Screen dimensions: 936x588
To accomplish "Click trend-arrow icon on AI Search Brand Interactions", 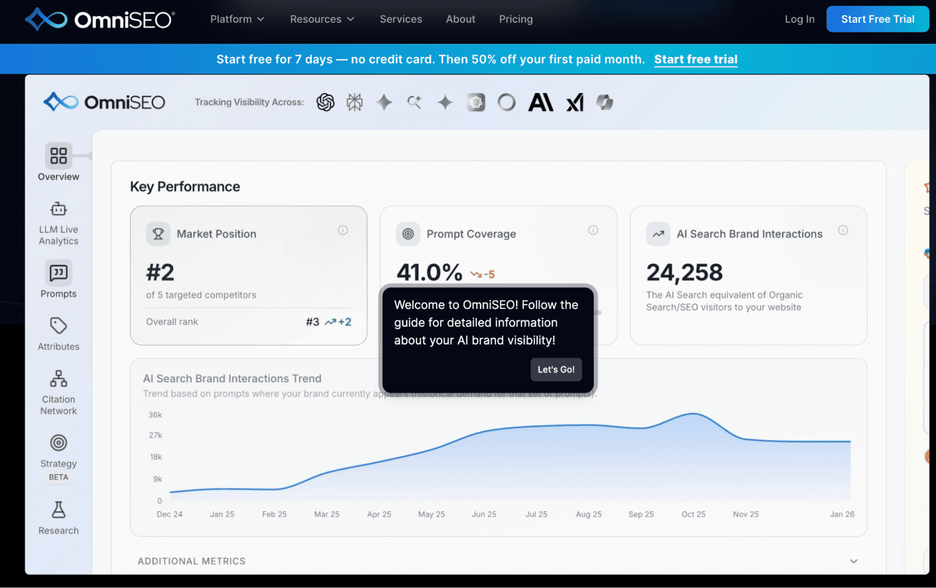I will pyautogui.click(x=658, y=234).
